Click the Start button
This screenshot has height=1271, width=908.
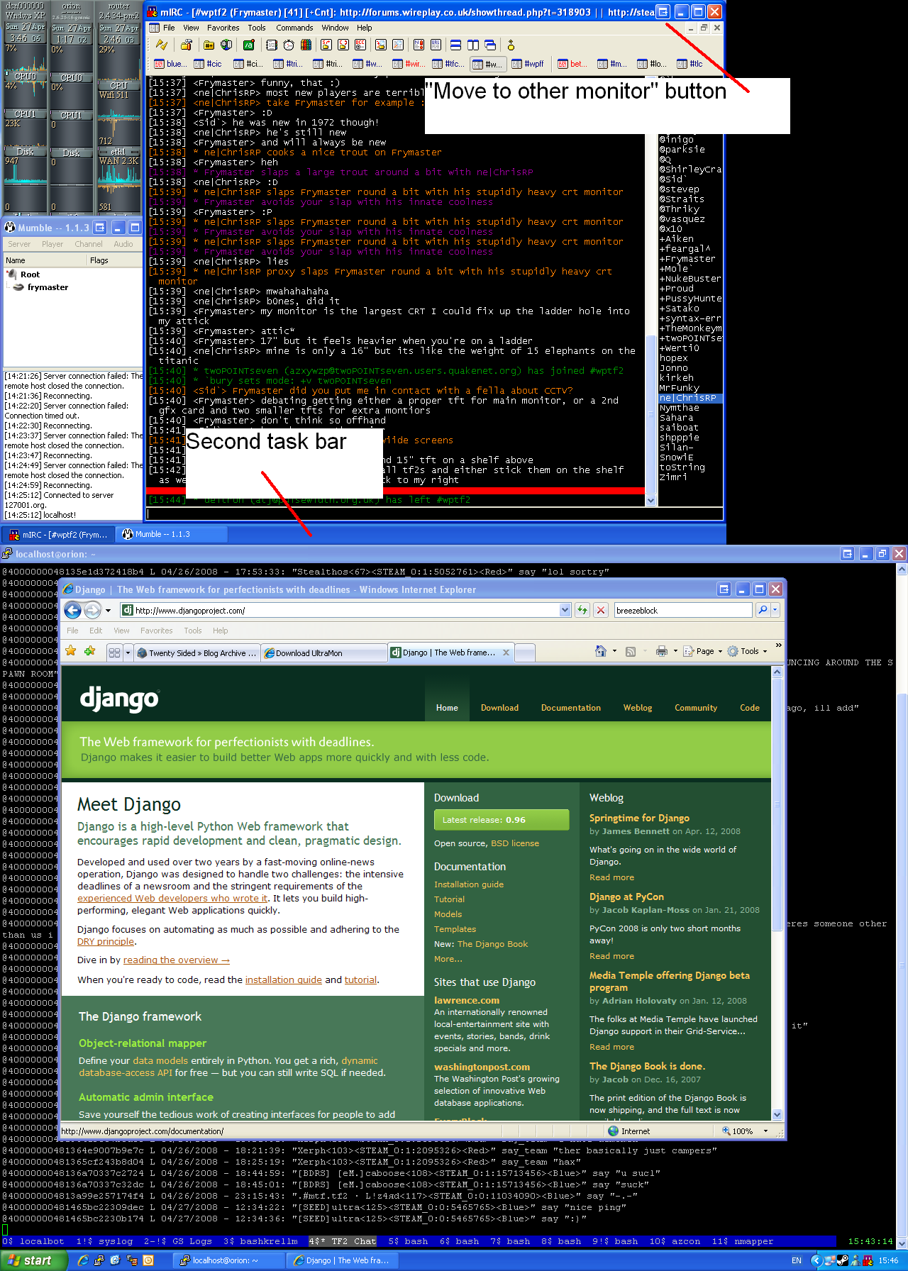[x=33, y=1260]
